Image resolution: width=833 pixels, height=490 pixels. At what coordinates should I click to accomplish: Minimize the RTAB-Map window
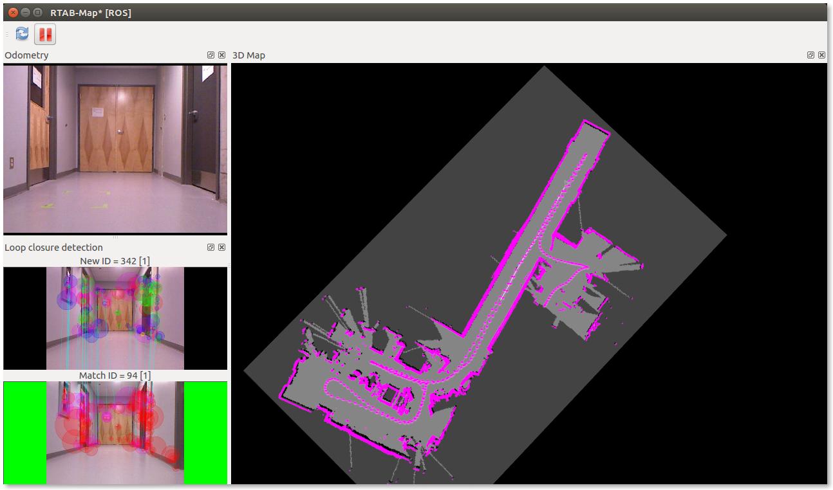25,12
